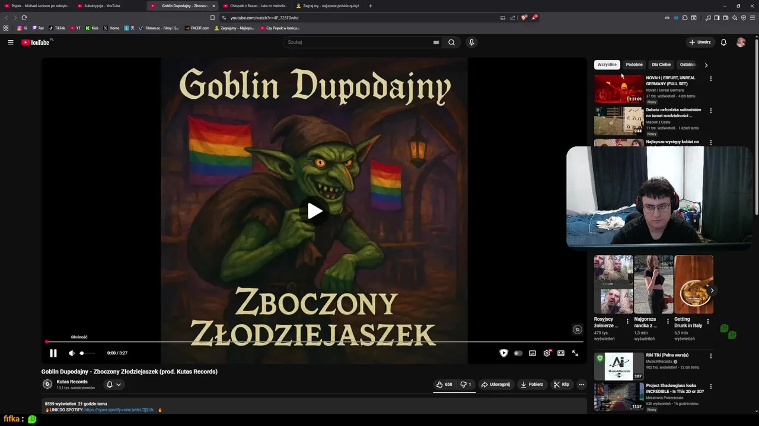Open the FACEIT.com bookmark
759x426 pixels.
tap(197, 28)
